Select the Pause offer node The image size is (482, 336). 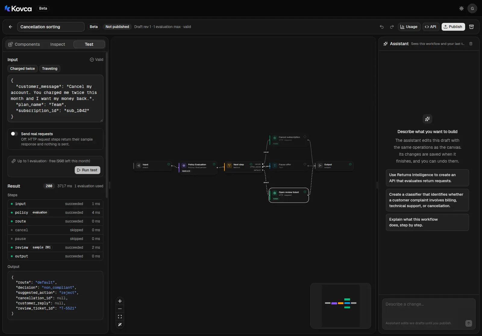[x=289, y=166]
